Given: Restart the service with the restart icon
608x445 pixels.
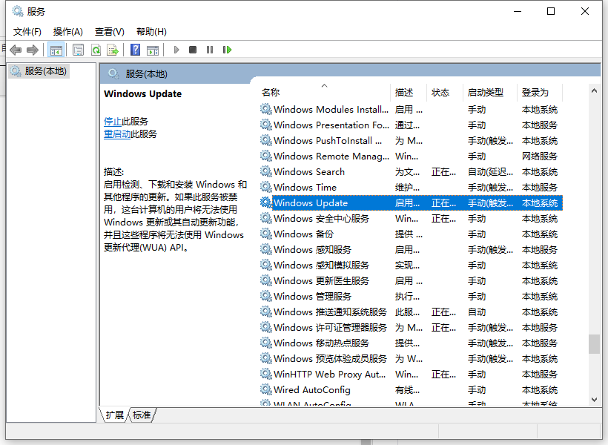Looking at the screenshot, I should (x=228, y=49).
